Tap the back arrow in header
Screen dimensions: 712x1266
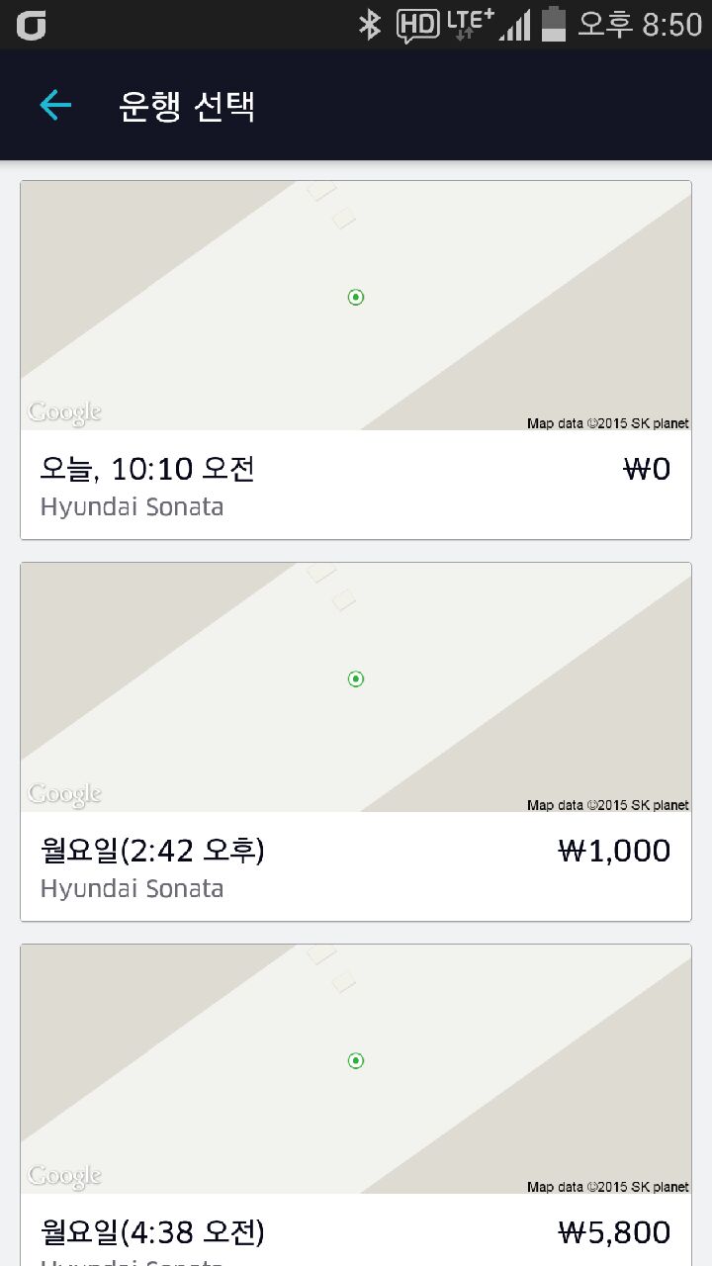(x=55, y=105)
